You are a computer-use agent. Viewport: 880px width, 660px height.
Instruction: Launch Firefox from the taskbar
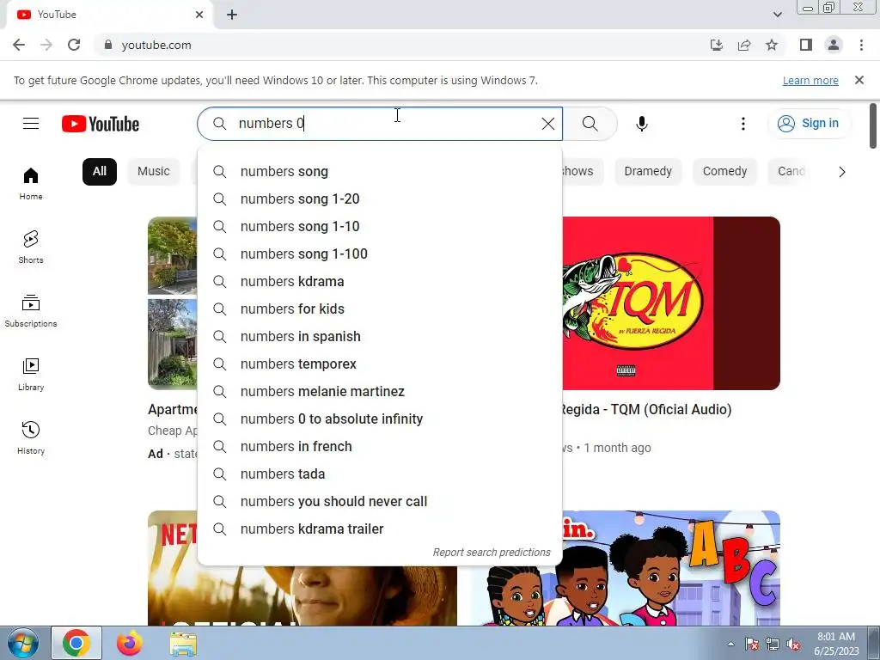[130, 643]
